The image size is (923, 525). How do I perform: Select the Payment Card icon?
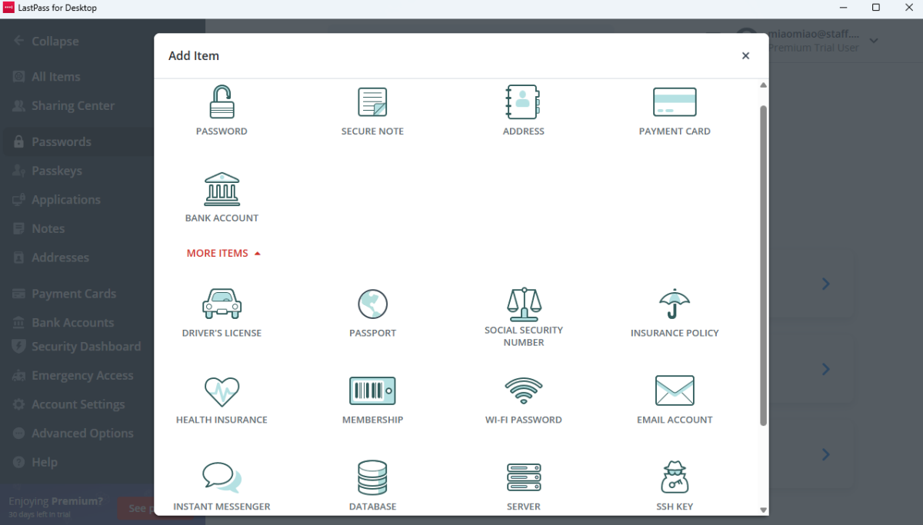pos(675,102)
